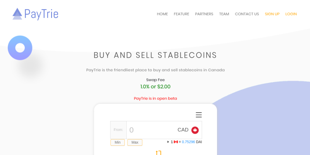Open the hamburger menu in swap widget

[199, 115]
